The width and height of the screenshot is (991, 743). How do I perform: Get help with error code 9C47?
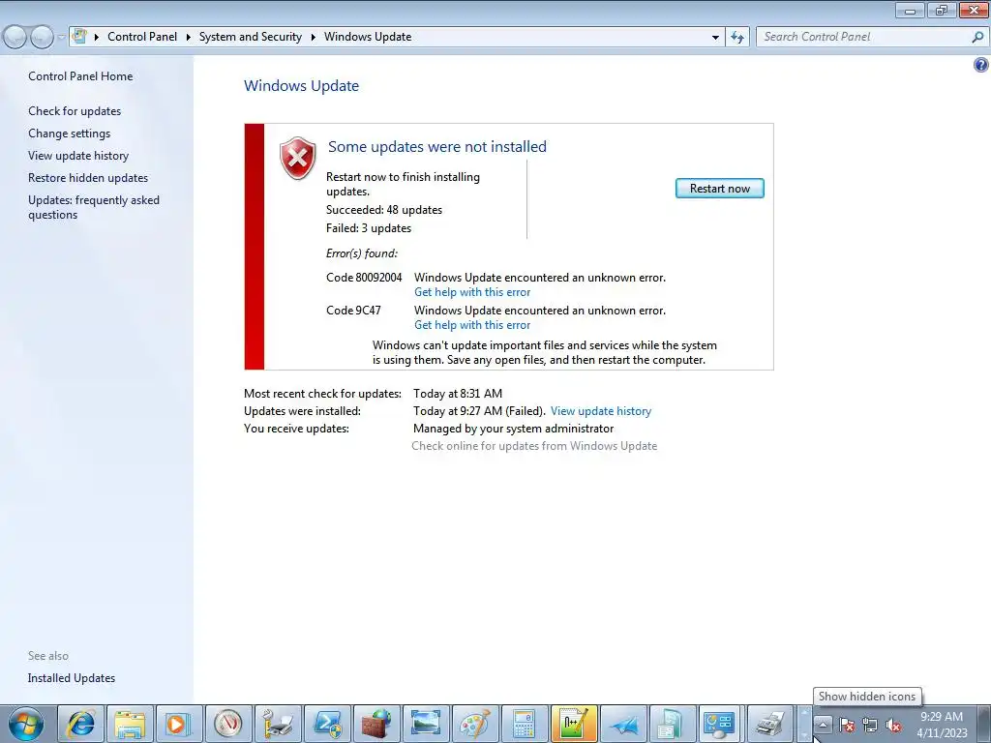(x=472, y=325)
